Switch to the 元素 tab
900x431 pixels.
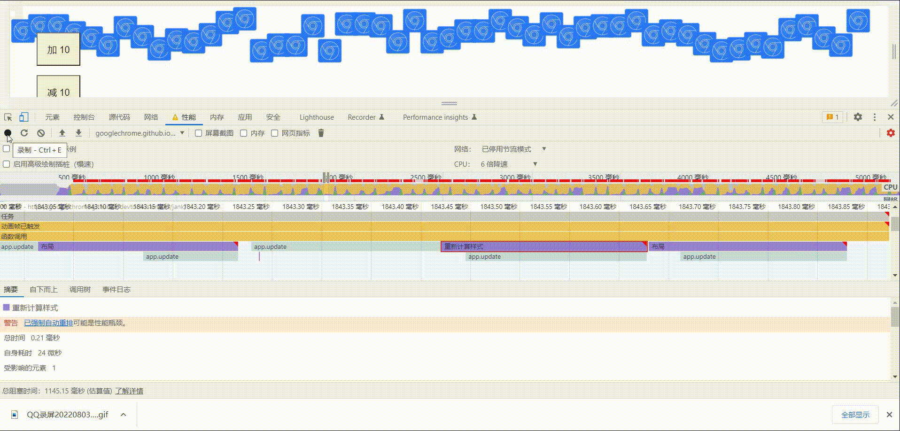click(x=52, y=117)
